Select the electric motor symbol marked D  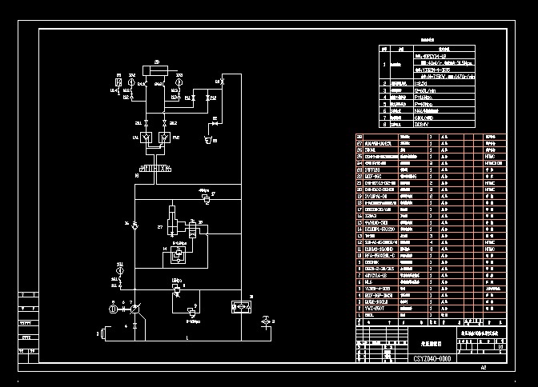tap(113, 309)
